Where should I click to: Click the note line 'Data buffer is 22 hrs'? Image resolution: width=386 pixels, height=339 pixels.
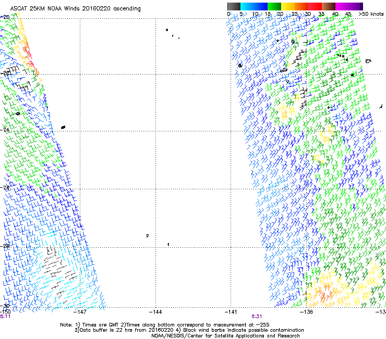tap(189, 330)
